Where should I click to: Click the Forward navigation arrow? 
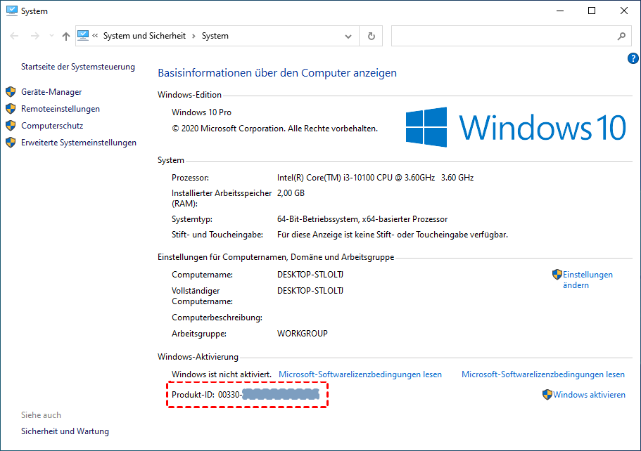coord(35,36)
